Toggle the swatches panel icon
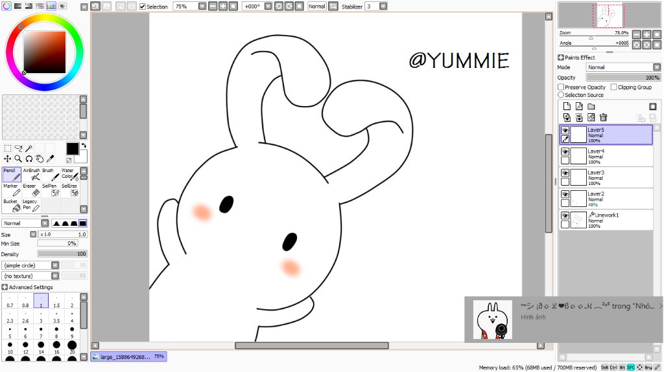Viewport: 664px width, 372px height. 51,6
